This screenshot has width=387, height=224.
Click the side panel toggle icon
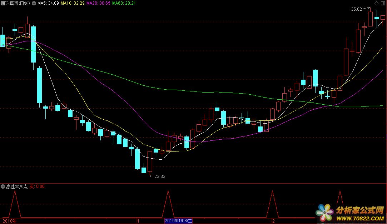383,3
